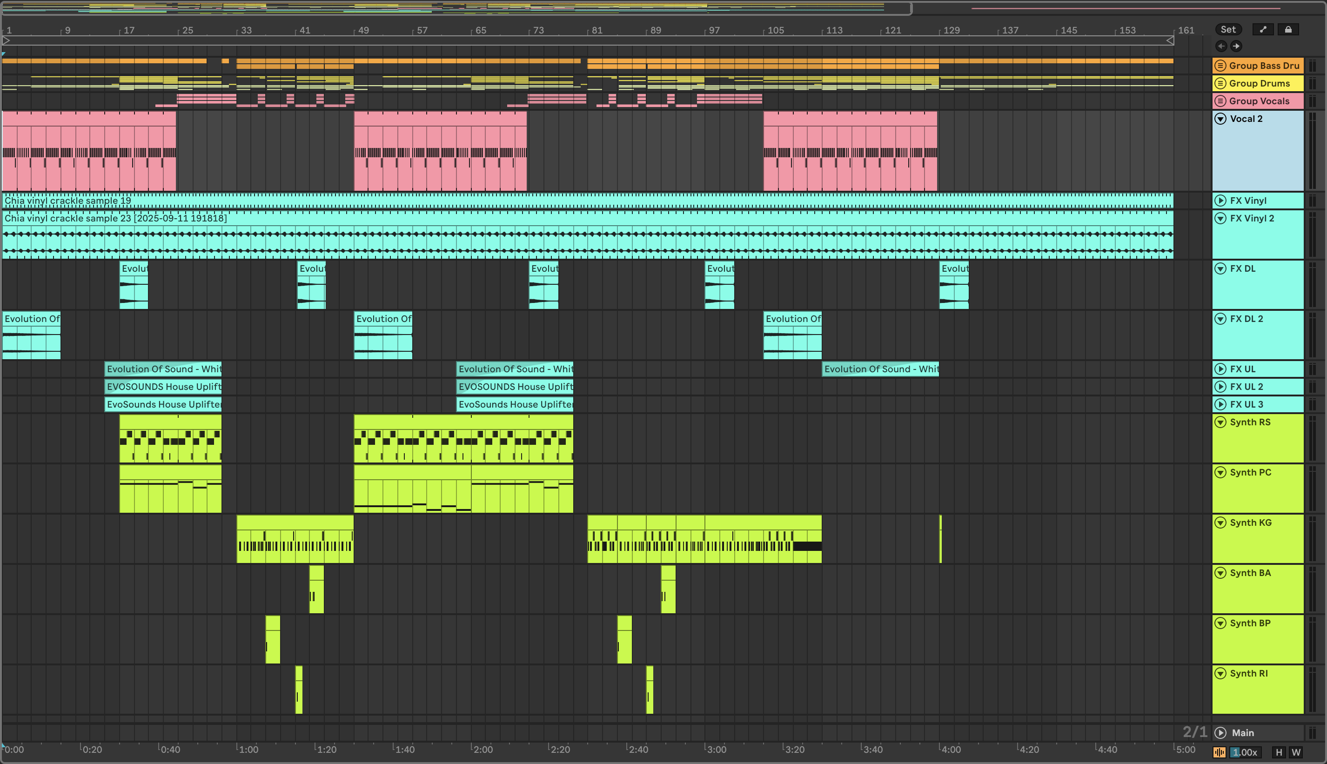Jump to the previous locator arrow
The width and height of the screenshot is (1327, 764).
click(1221, 46)
